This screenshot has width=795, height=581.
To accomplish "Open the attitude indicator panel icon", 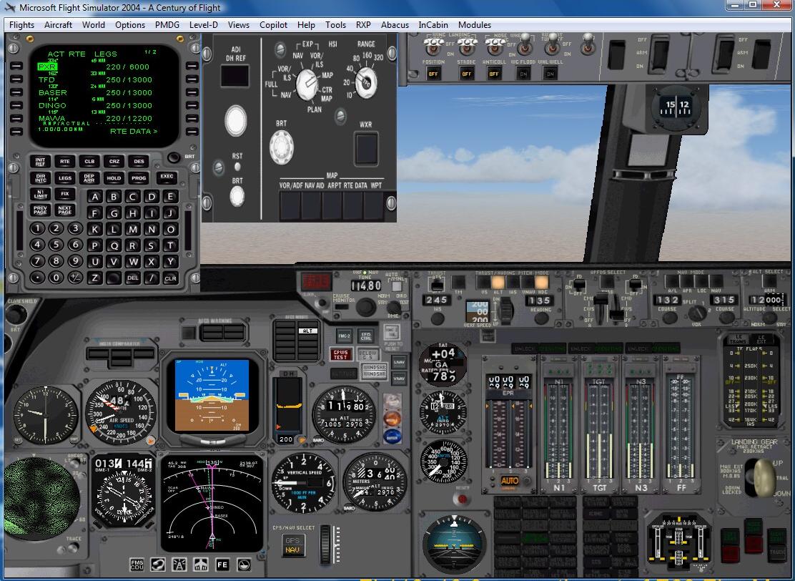I will click(x=244, y=564).
